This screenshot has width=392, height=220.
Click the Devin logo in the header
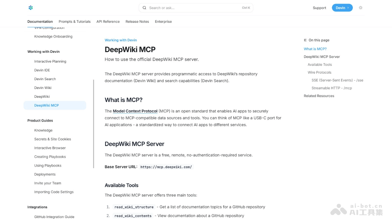tap(30, 7)
